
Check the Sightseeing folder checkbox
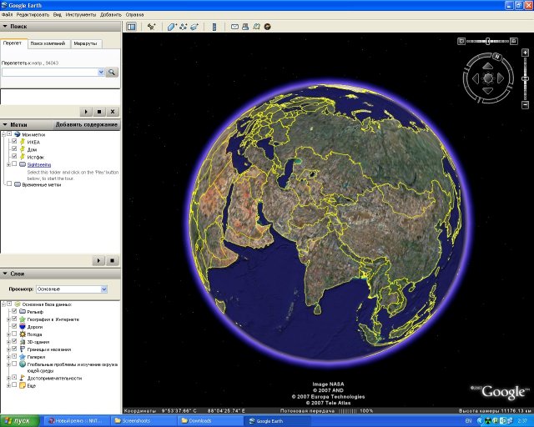14,163
